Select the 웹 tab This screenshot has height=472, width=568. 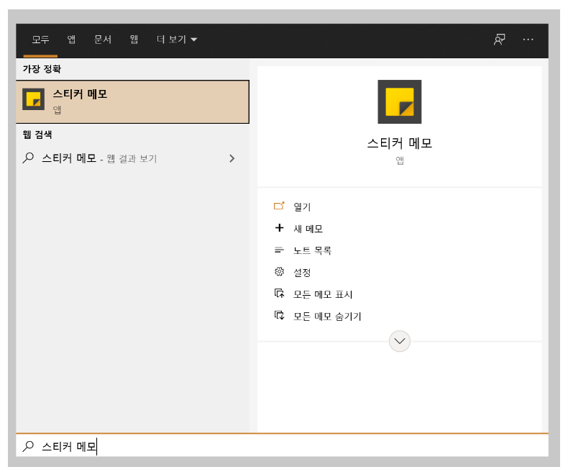coord(134,39)
